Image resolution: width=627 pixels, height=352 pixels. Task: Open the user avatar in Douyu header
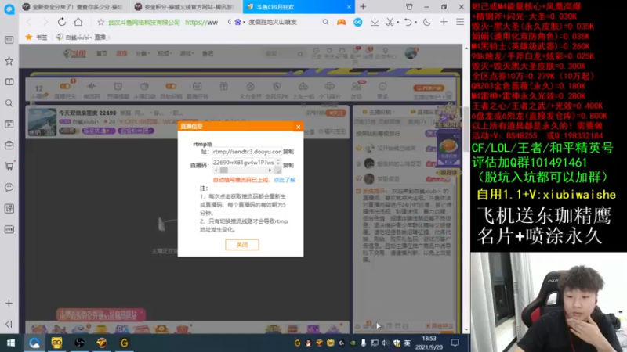tap(411, 53)
